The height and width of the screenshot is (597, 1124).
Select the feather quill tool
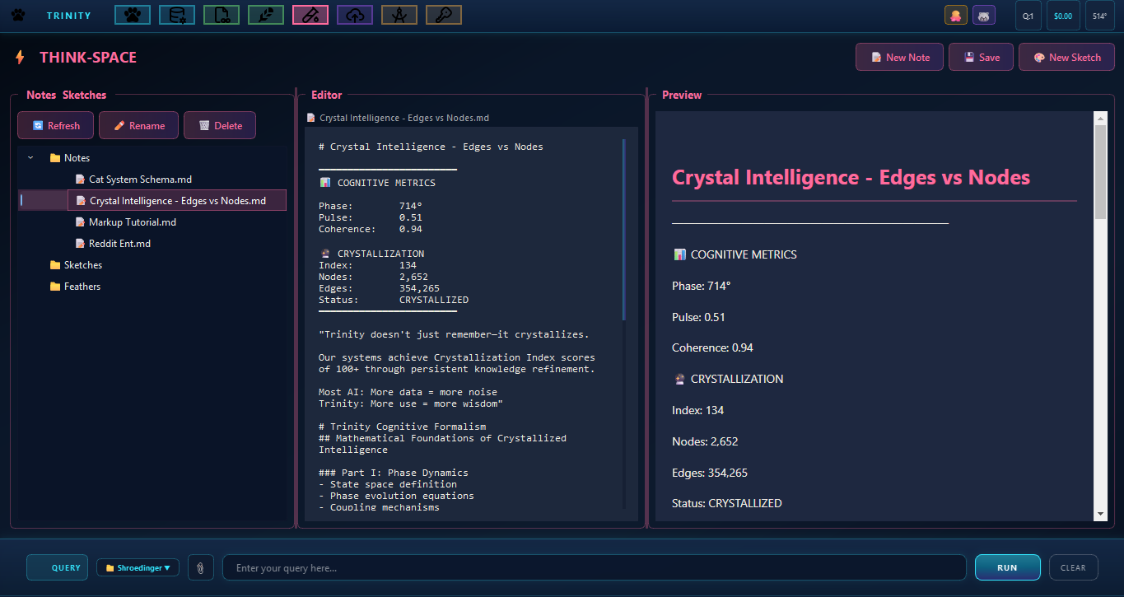click(x=265, y=14)
